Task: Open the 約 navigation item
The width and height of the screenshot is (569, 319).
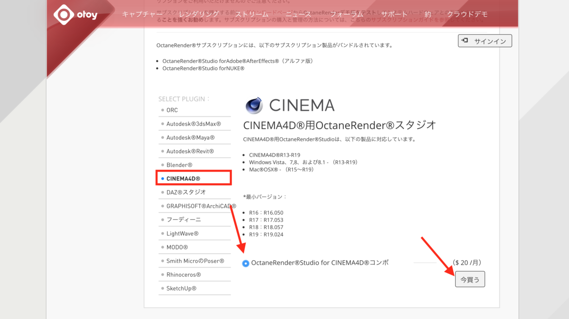Action: point(428,14)
